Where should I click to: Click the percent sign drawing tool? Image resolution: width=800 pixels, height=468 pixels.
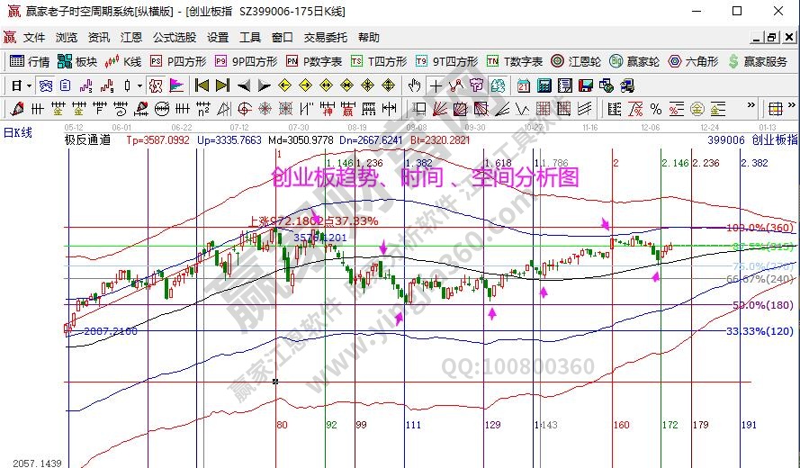click(x=655, y=109)
